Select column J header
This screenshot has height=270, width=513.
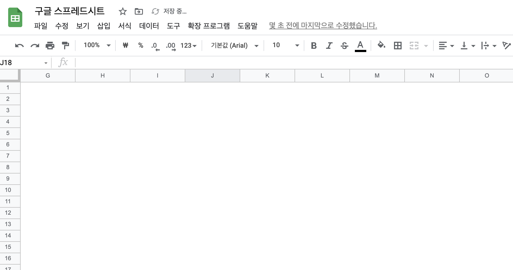click(x=212, y=76)
